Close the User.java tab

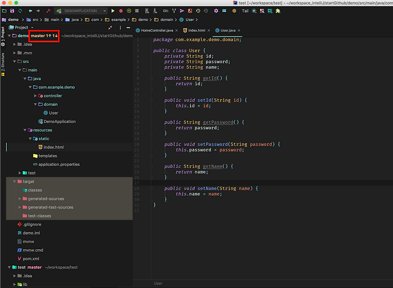pyautogui.click(x=239, y=31)
